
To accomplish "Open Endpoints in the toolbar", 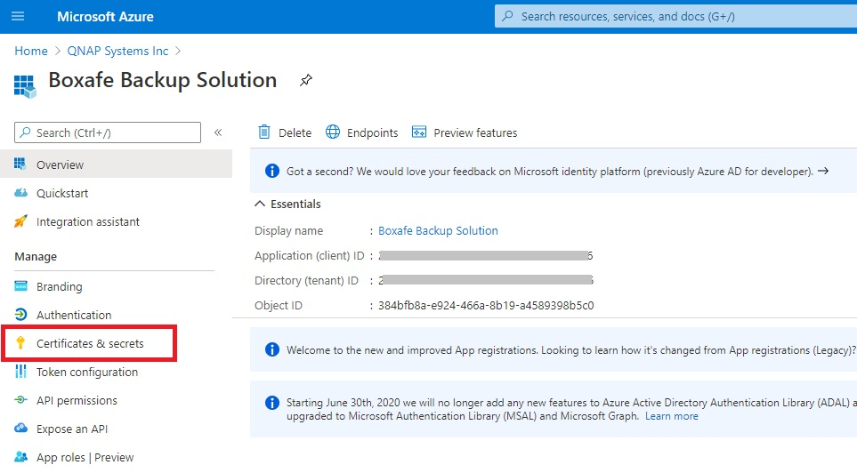I will (372, 132).
